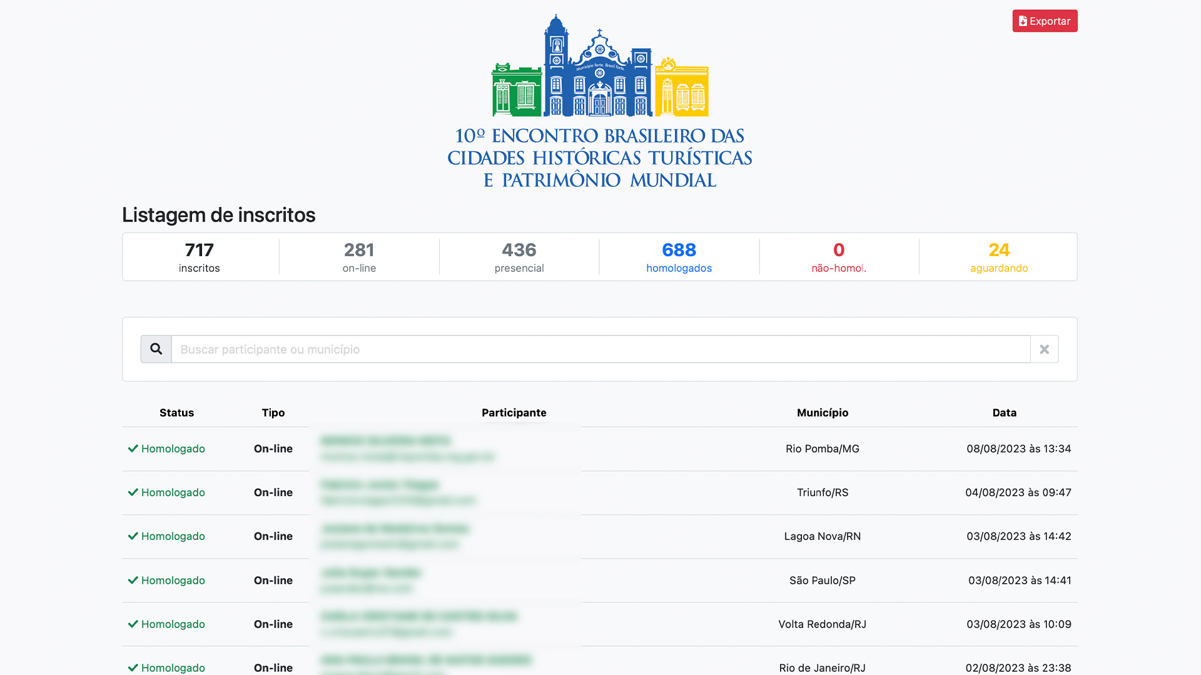
Task: Clear search with the X icon
Action: click(1044, 349)
